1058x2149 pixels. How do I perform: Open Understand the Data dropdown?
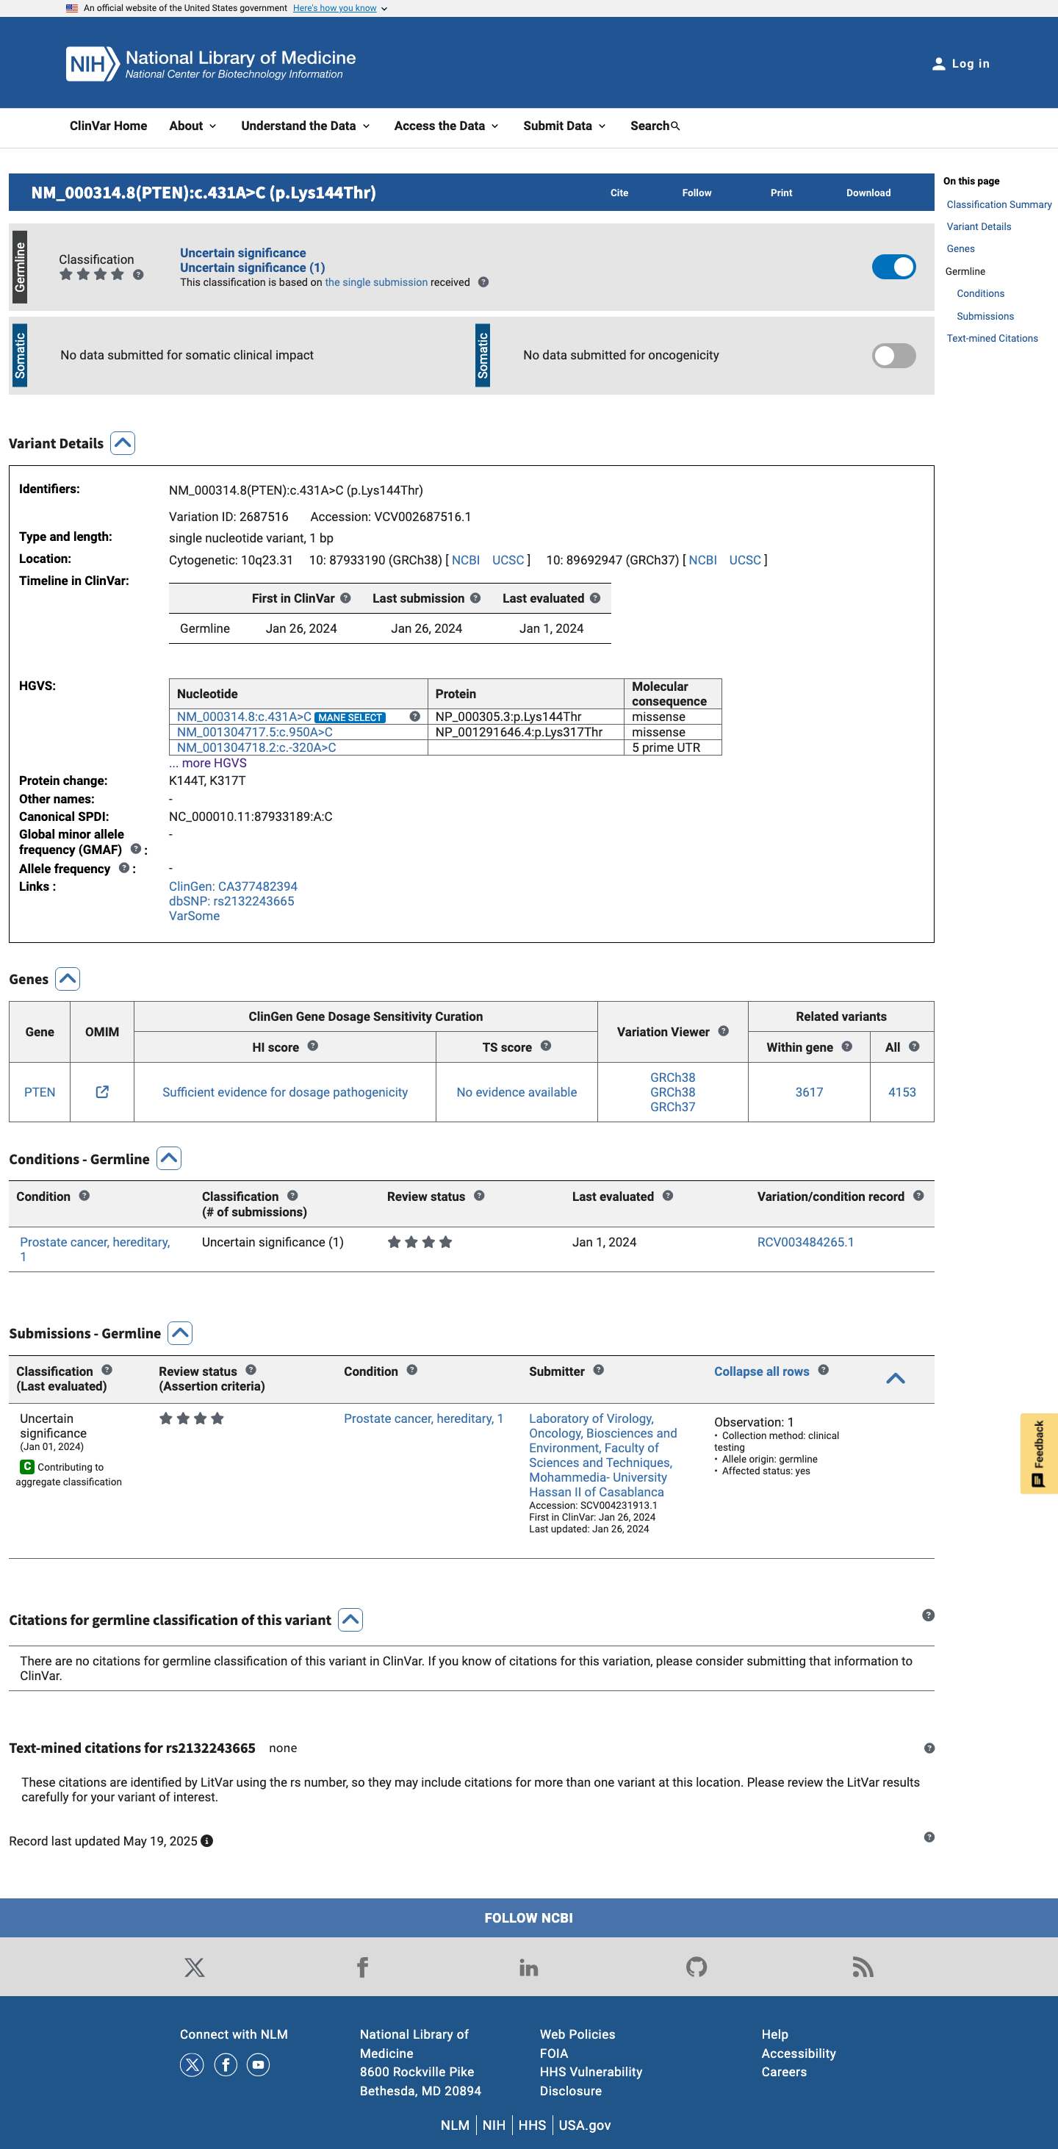pos(305,126)
